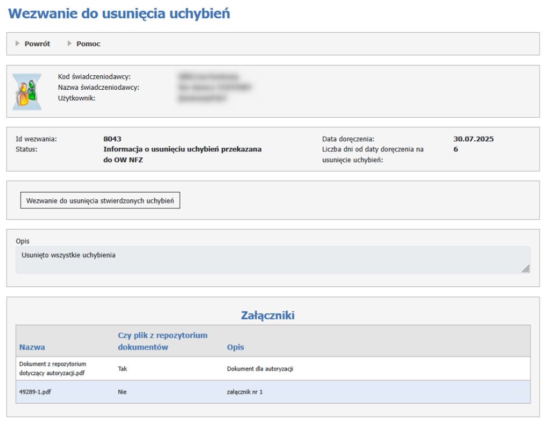Open the Pomoc help page

click(88, 44)
